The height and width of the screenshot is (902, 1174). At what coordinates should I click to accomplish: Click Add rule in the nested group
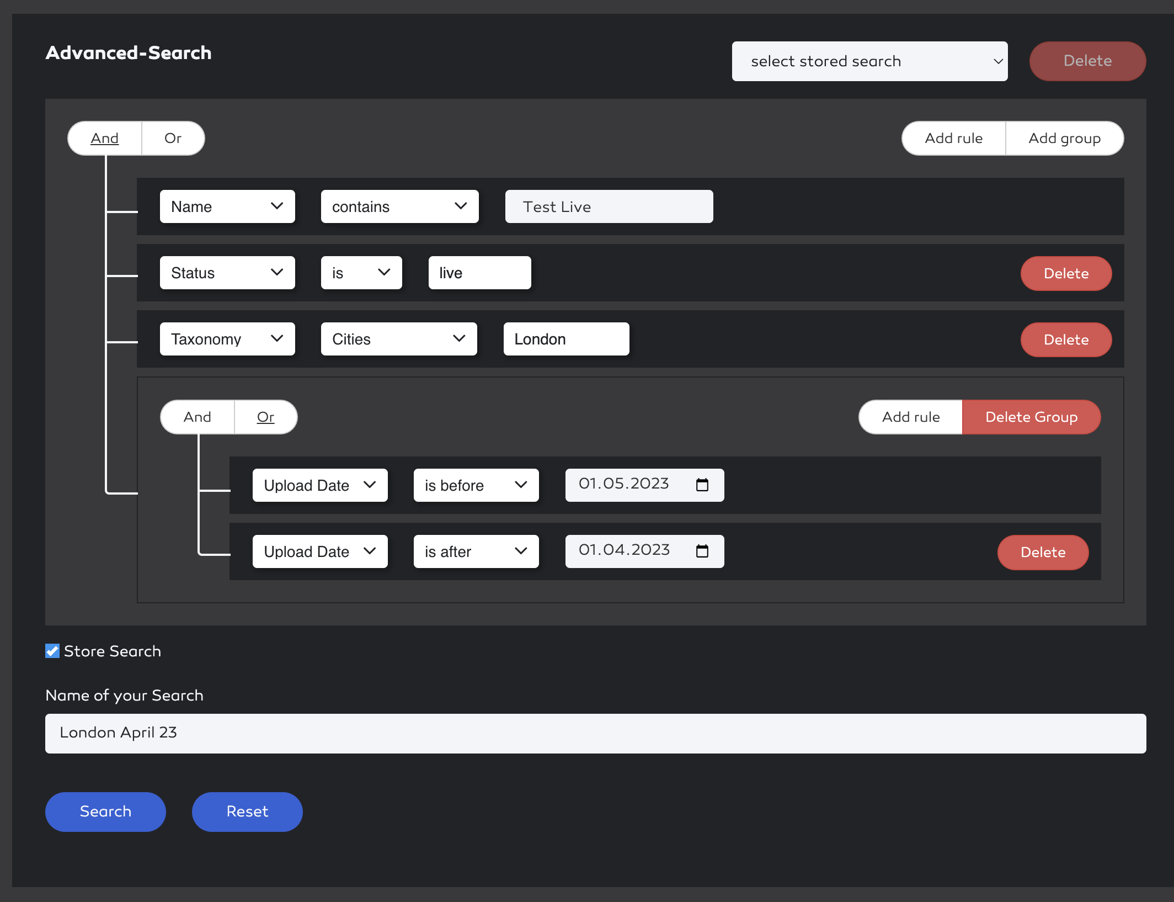910,417
